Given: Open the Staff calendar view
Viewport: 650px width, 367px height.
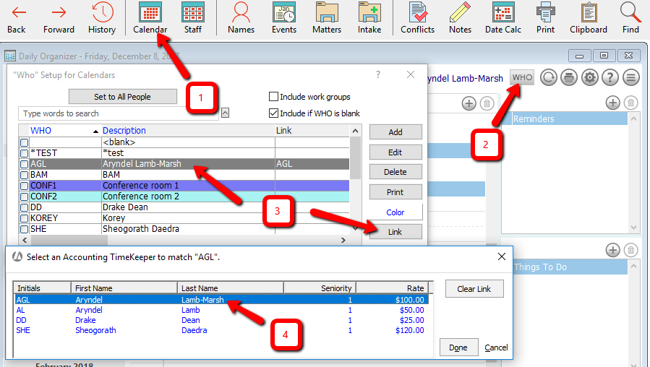Looking at the screenshot, I should point(192,17).
